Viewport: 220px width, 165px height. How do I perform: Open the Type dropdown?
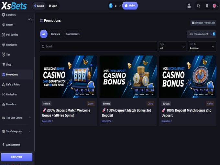point(172,46)
